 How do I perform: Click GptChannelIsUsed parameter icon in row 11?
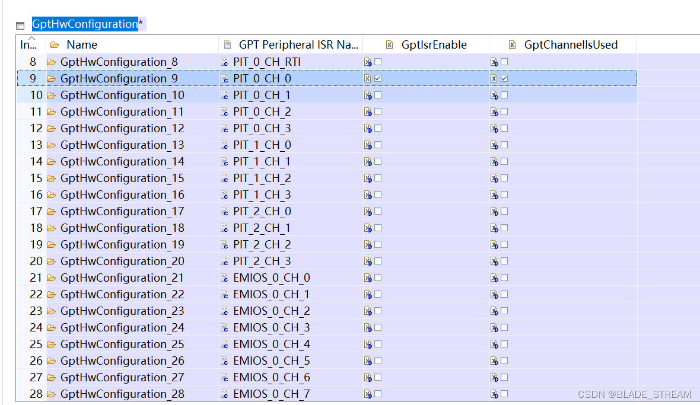click(x=494, y=112)
